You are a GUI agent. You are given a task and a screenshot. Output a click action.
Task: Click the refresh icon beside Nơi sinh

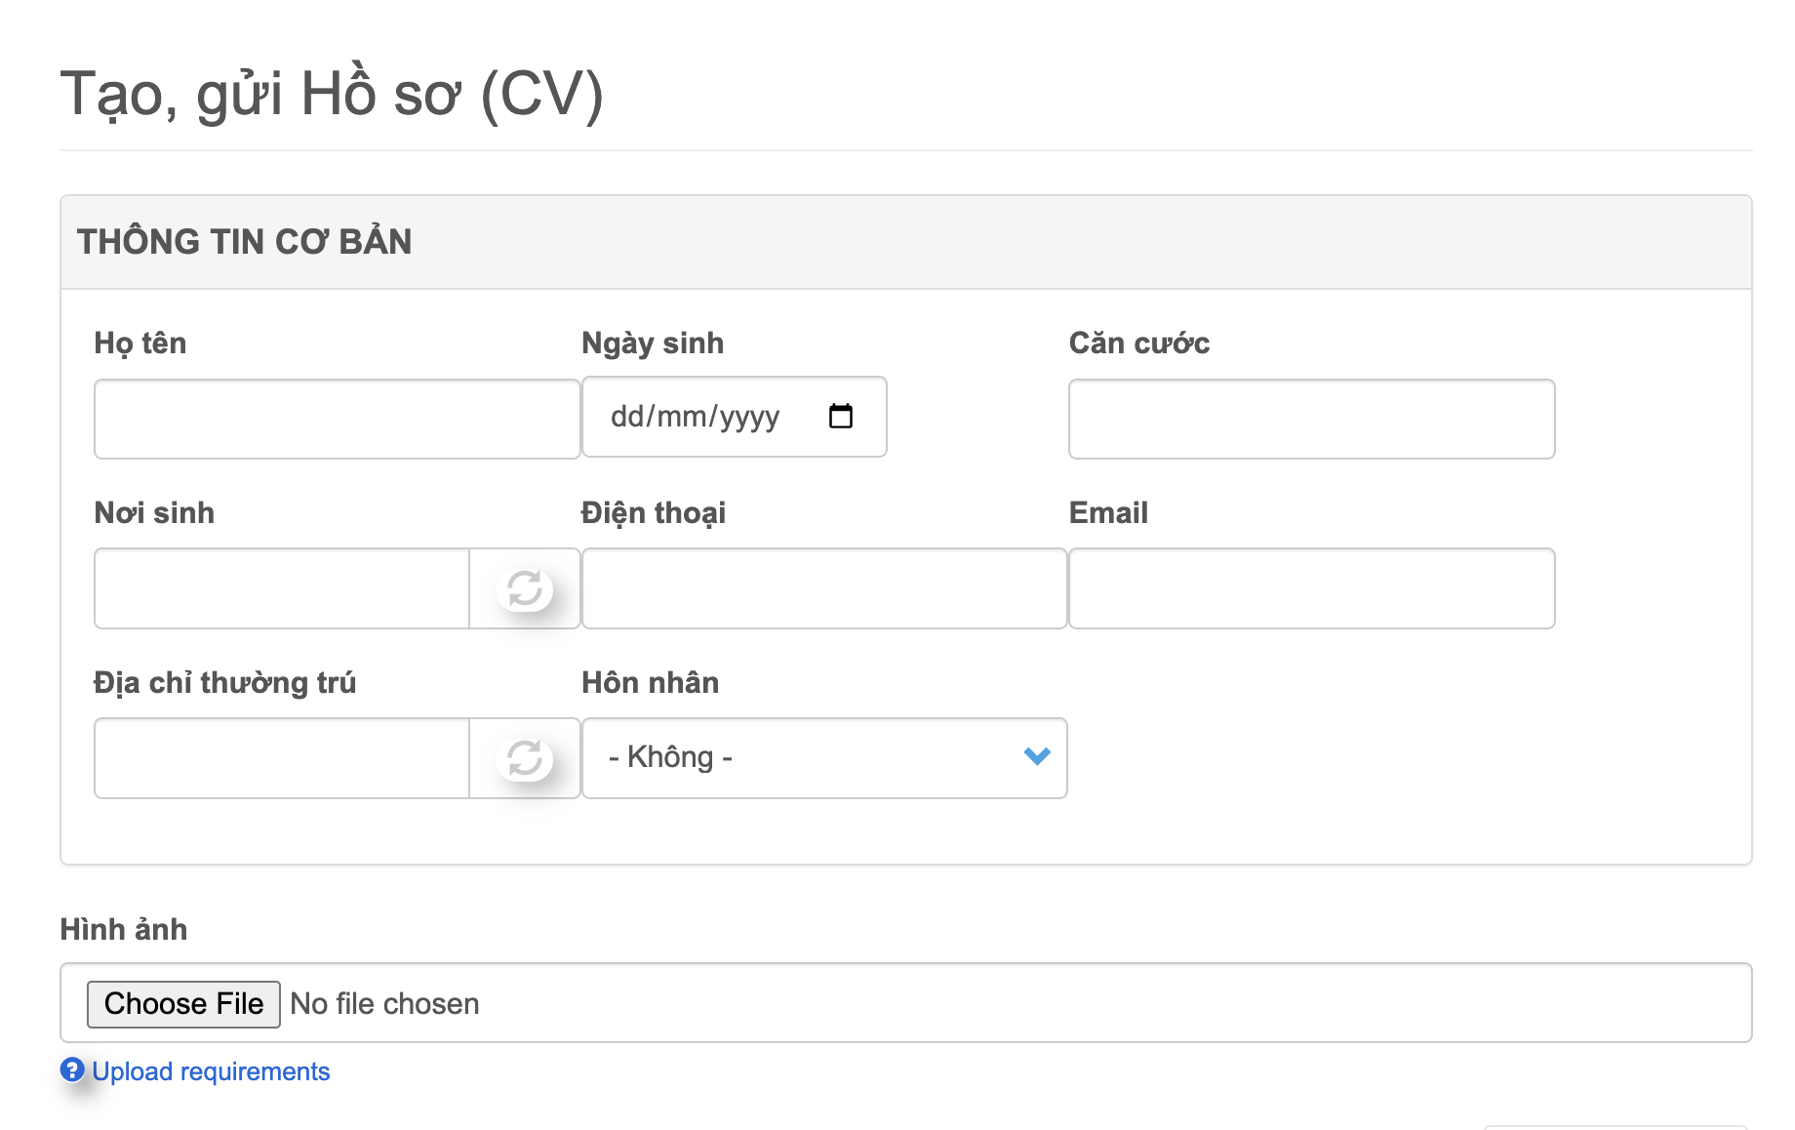coord(525,589)
